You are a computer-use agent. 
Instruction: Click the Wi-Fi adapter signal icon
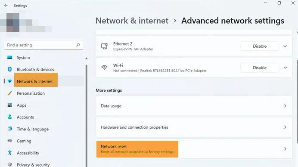tap(104, 68)
